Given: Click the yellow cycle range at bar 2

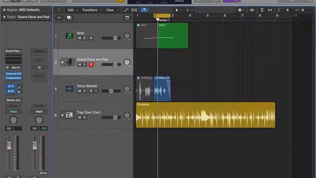Looking at the screenshot, I should (162, 15).
